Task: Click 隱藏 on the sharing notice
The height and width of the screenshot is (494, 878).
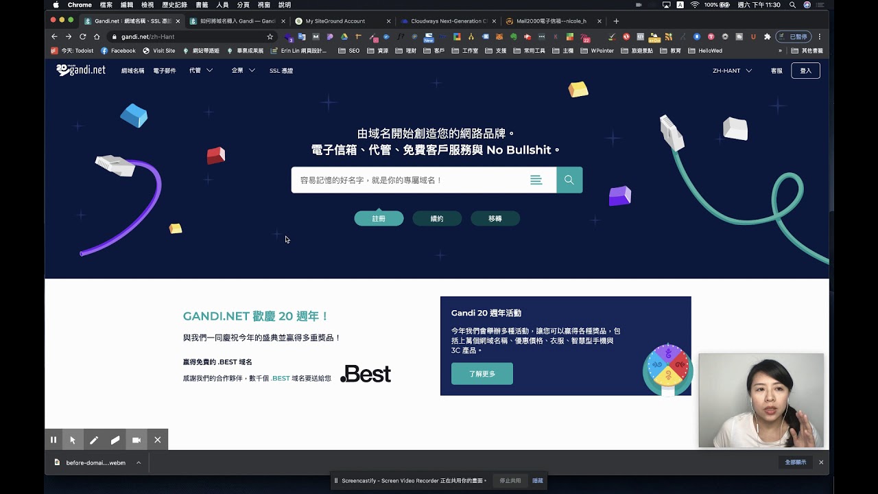Action: [538, 481]
